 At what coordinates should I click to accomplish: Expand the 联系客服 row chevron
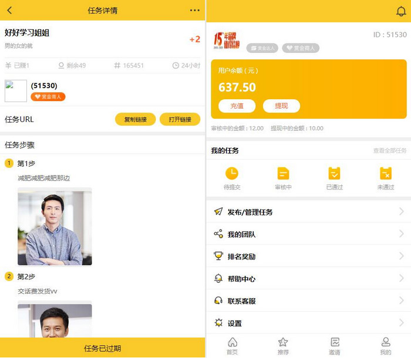[x=401, y=300]
